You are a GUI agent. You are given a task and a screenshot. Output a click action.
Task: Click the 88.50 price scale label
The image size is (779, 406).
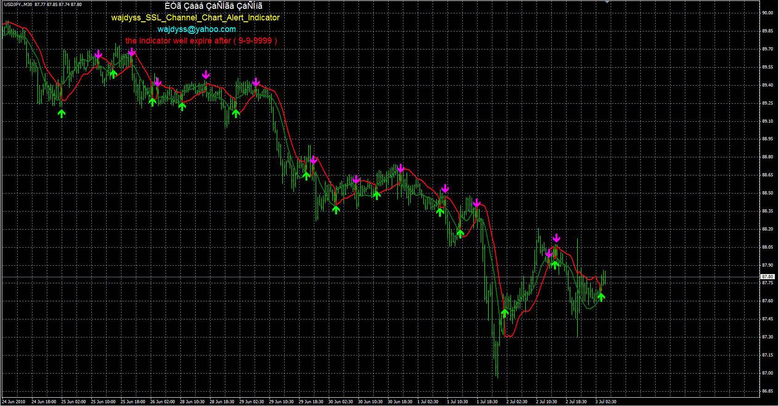click(767, 193)
